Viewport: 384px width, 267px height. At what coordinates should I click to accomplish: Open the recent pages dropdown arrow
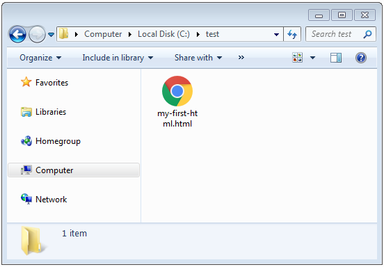coord(51,35)
